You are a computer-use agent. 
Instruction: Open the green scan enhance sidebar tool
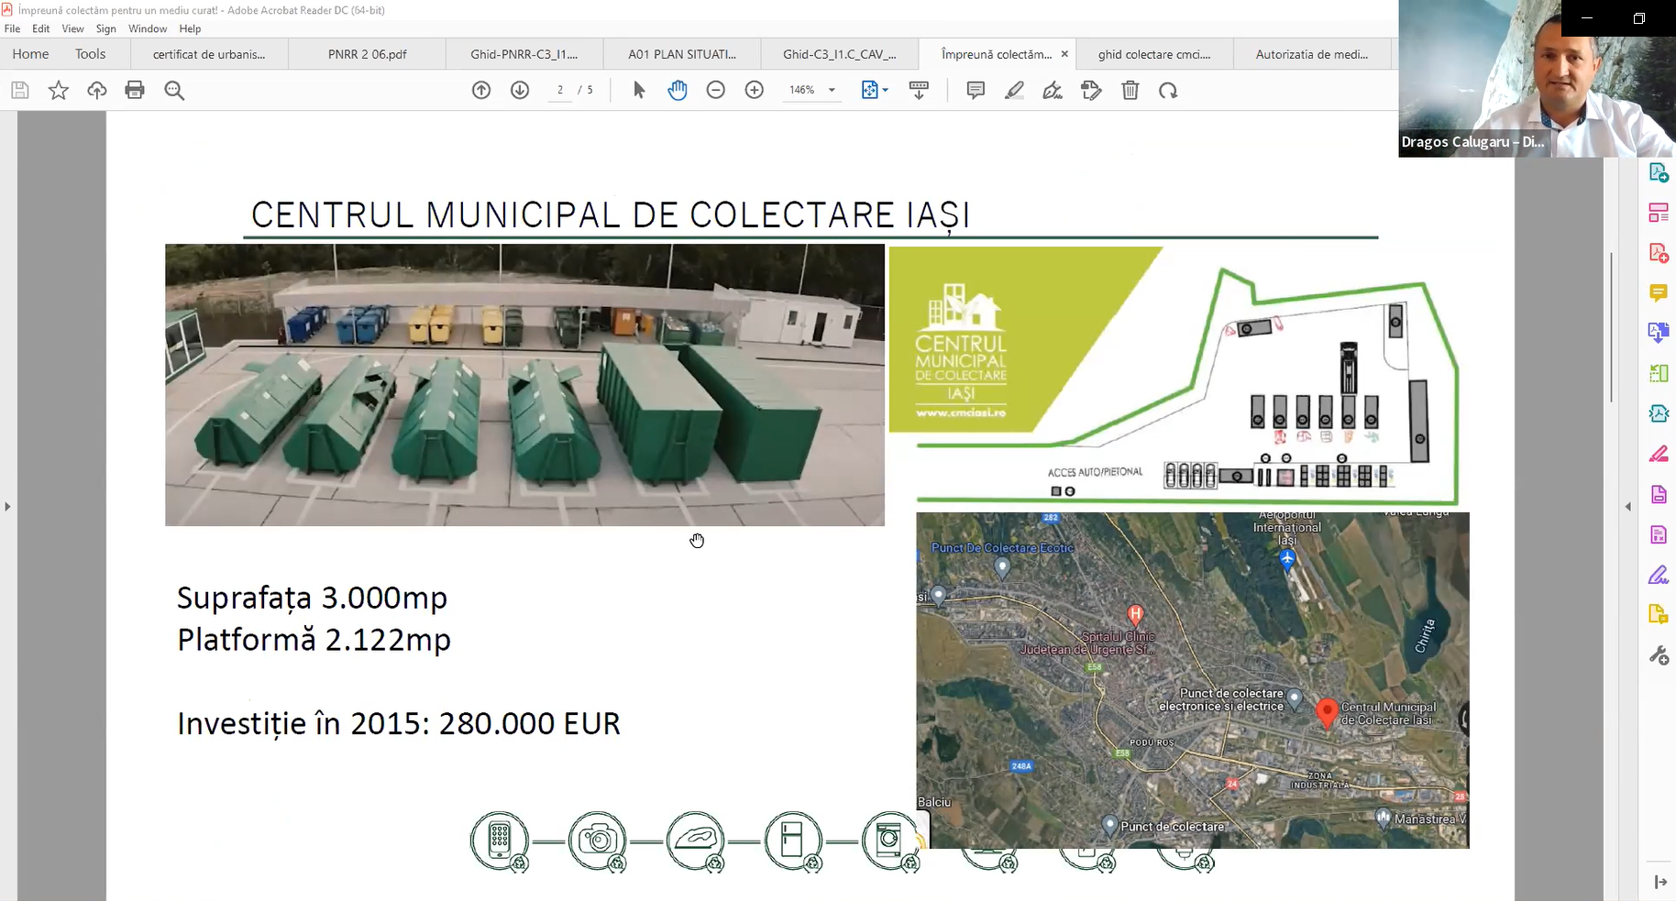click(1659, 413)
